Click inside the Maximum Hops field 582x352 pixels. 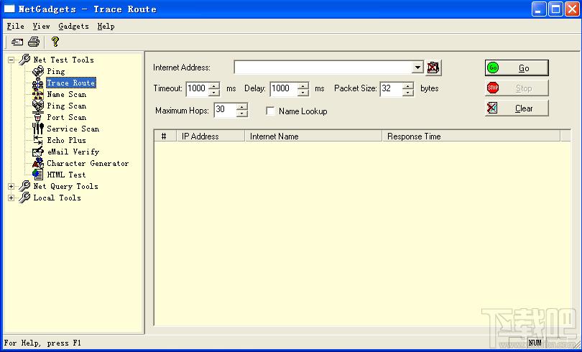(x=226, y=110)
